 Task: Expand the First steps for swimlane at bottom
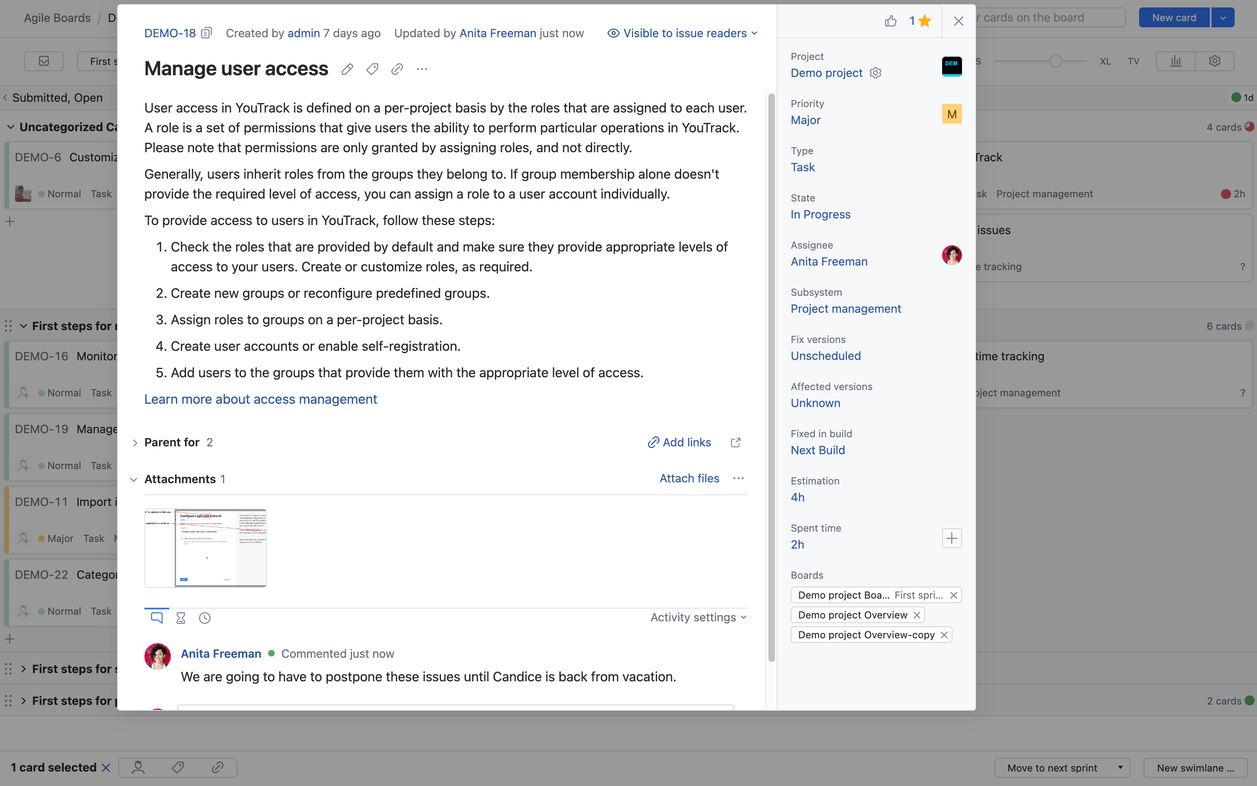23,700
